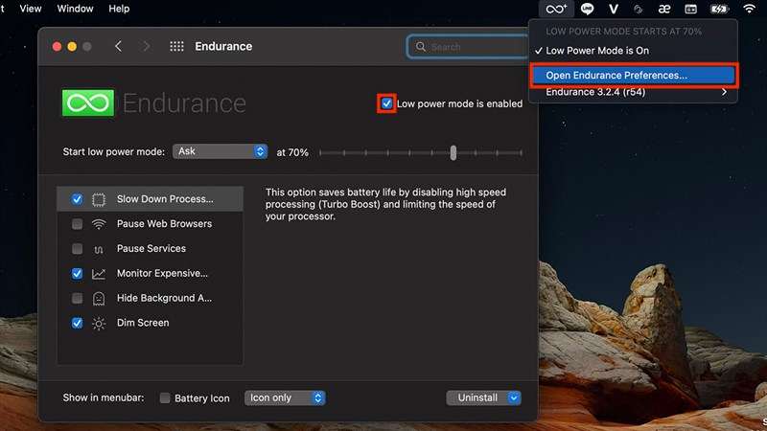
Task: Enable the Pause Web Browsers checkbox
Action: coord(77,224)
